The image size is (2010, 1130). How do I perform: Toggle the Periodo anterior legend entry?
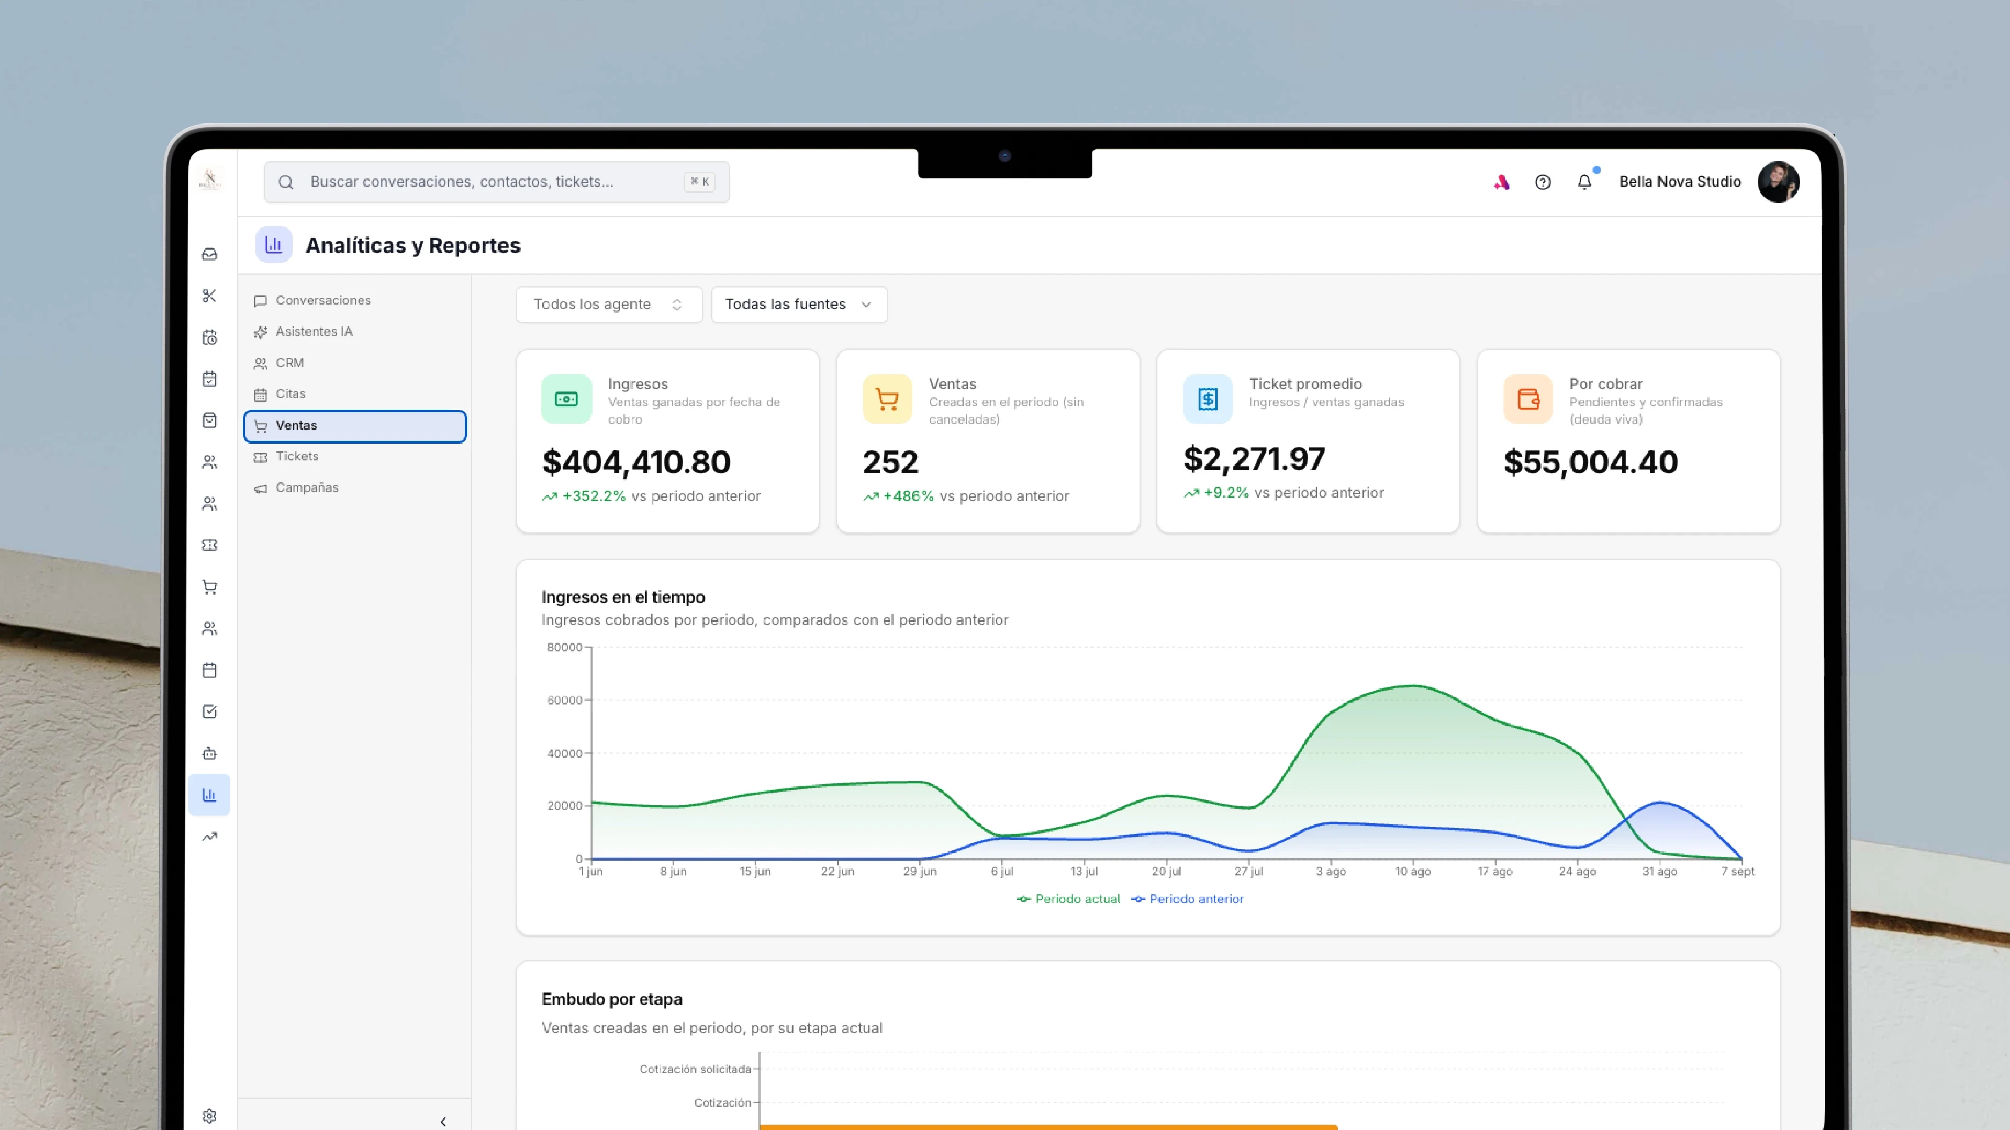click(x=1187, y=899)
